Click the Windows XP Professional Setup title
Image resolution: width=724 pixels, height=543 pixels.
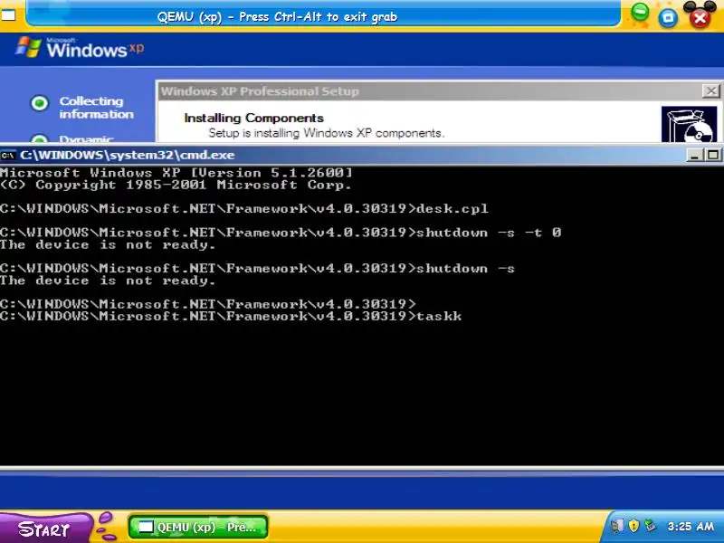tap(260, 91)
